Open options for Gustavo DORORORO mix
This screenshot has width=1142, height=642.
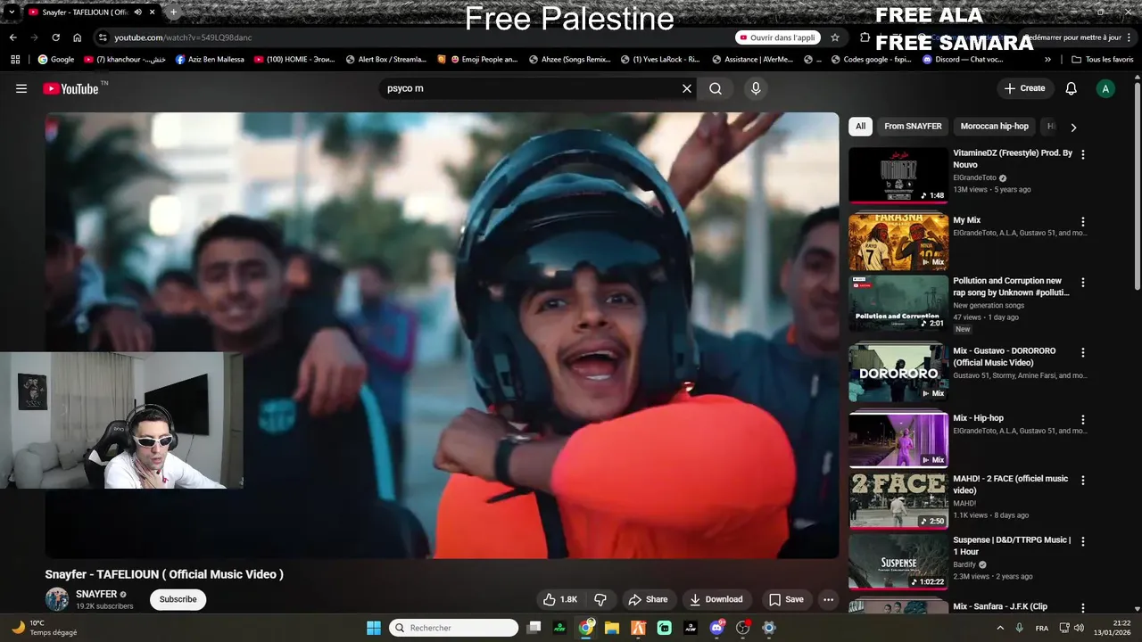[1083, 352]
